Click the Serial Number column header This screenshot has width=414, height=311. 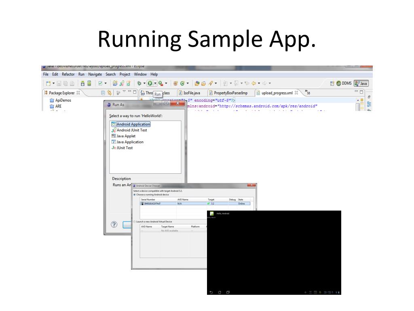tap(148, 200)
